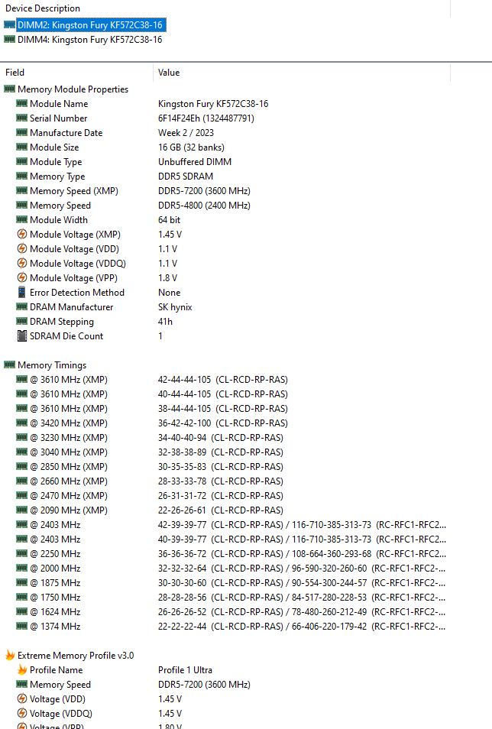
Task: Click the Module Voltage (XMP) lightning icon
Action: pyautogui.click(x=22, y=234)
